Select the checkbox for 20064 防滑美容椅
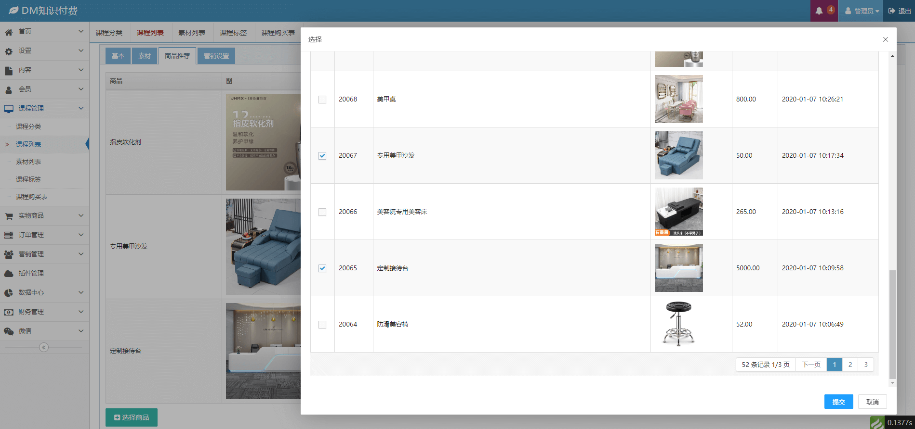 [x=322, y=325]
